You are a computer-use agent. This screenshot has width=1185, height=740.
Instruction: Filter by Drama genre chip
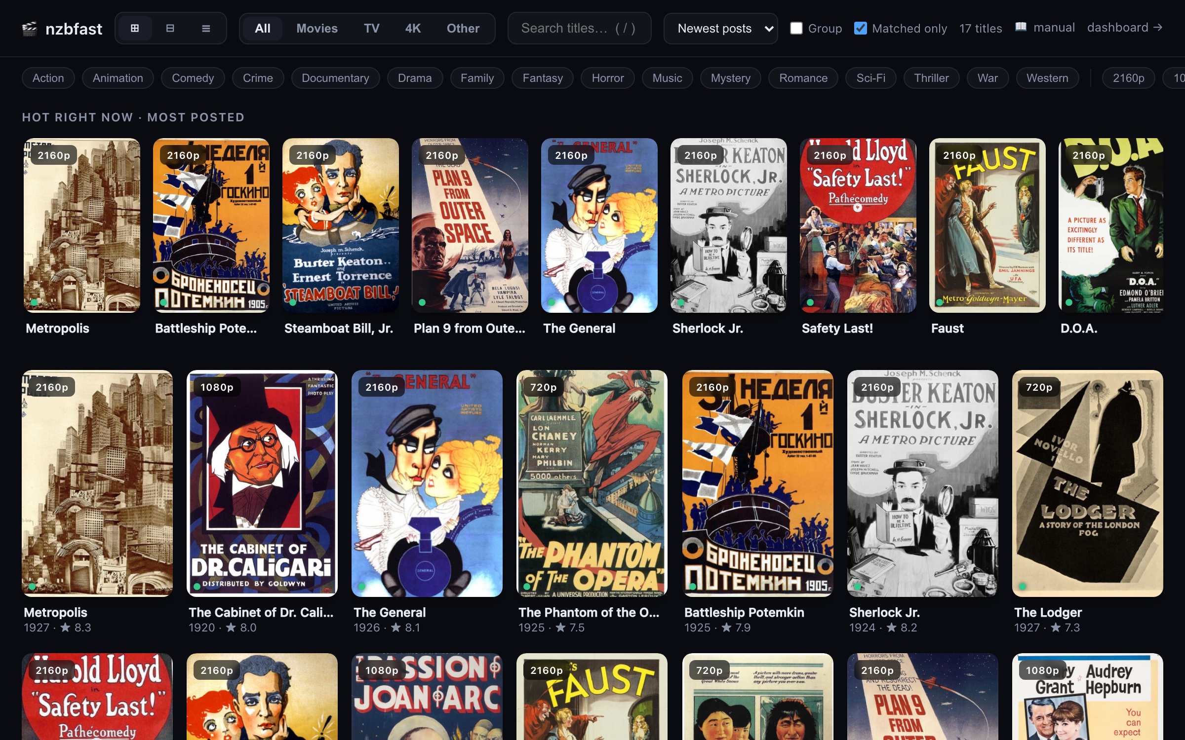[x=415, y=78]
